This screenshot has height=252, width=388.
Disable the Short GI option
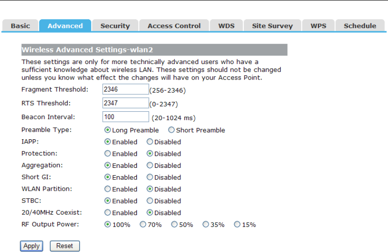pos(150,177)
